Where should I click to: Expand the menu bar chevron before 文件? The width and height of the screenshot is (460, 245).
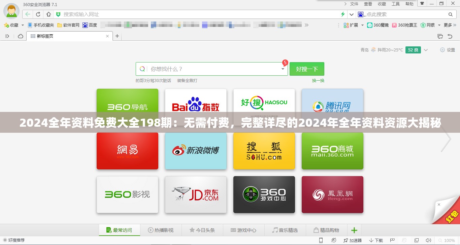345,4
